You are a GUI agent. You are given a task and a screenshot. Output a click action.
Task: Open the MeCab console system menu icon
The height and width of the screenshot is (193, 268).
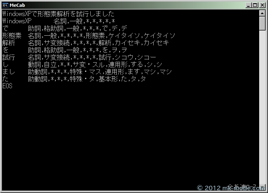click(x=5, y=5)
